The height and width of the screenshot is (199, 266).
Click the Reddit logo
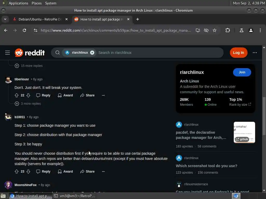(30, 53)
